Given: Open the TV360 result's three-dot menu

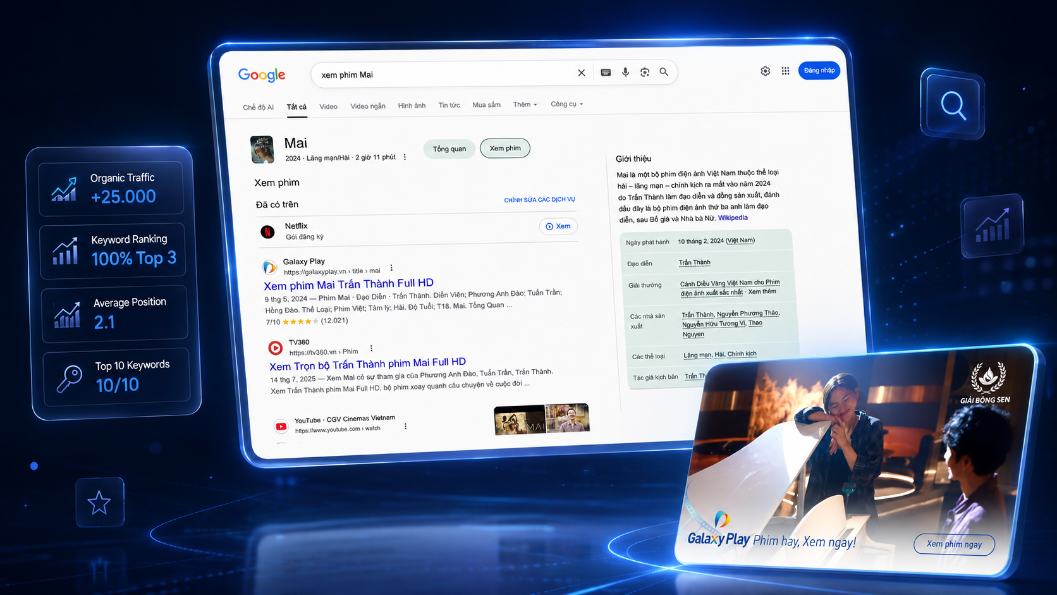Looking at the screenshot, I should 371,348.
